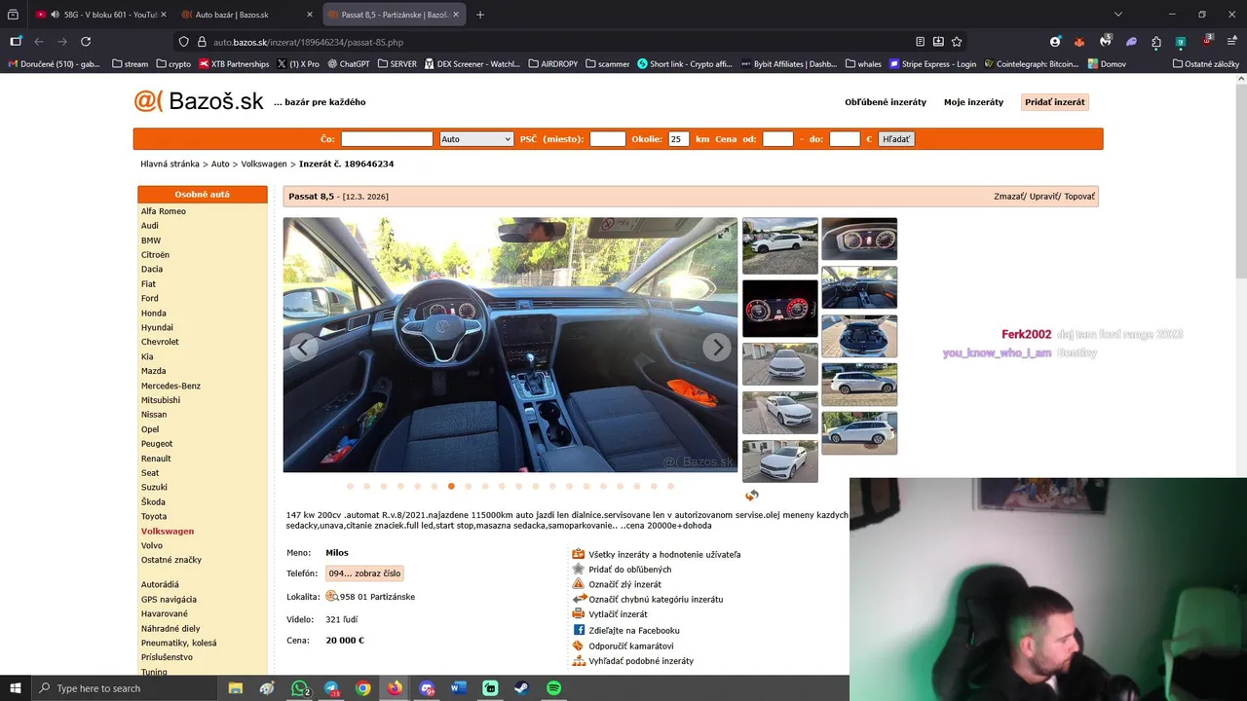The width and height of the screenshot is (1247, 701).
Task: Open Všetky inzeráty a hodnotenie užívateľa
Action: pos(664,554)
